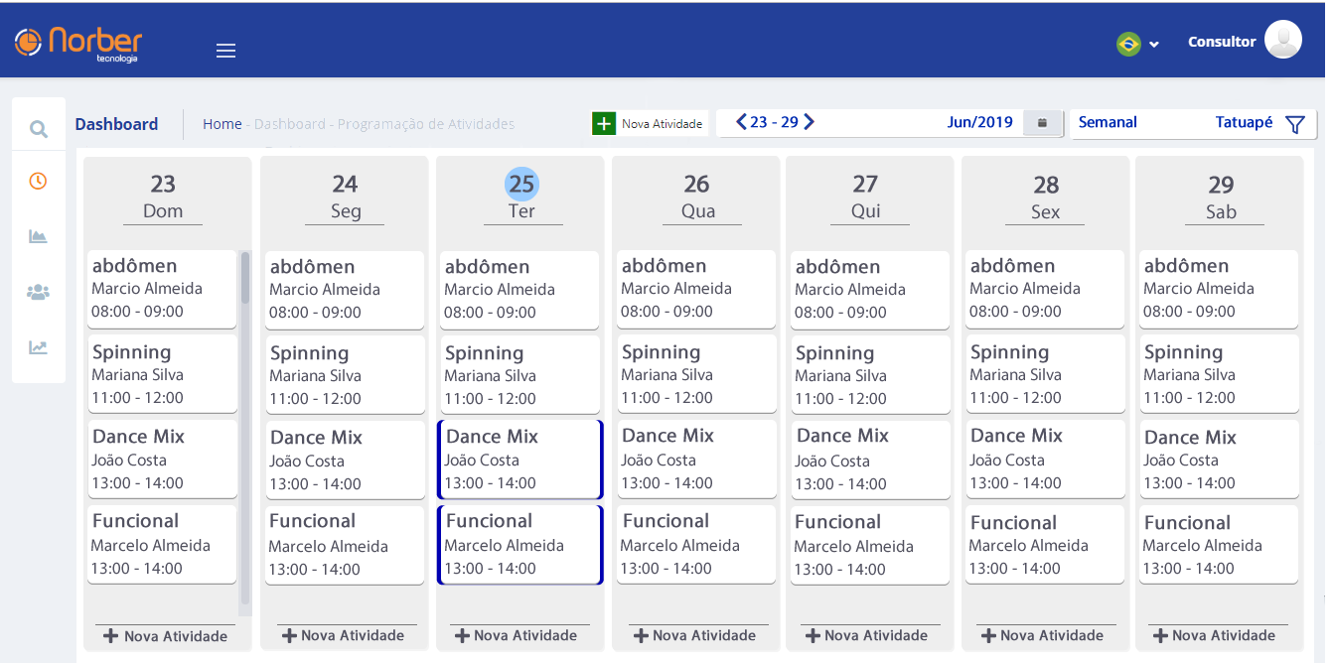Open the area chart icon in sidebar
This screenshot has width=1333, height=663.
point(39,236)
